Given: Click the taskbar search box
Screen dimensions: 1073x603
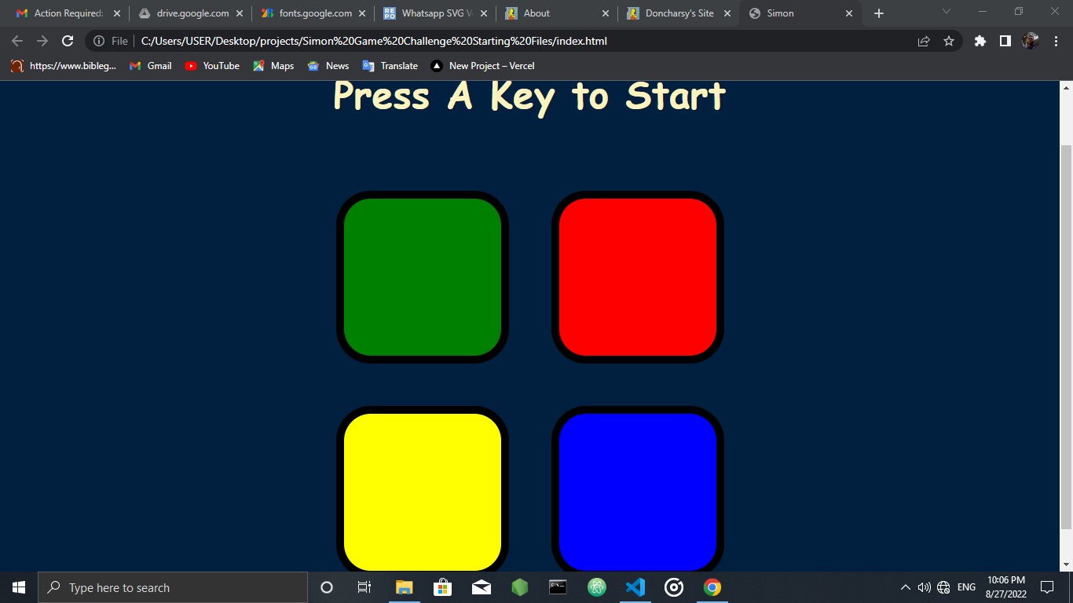Looking at the screenshot, I should pyautogui.click(x=173, y=587).
